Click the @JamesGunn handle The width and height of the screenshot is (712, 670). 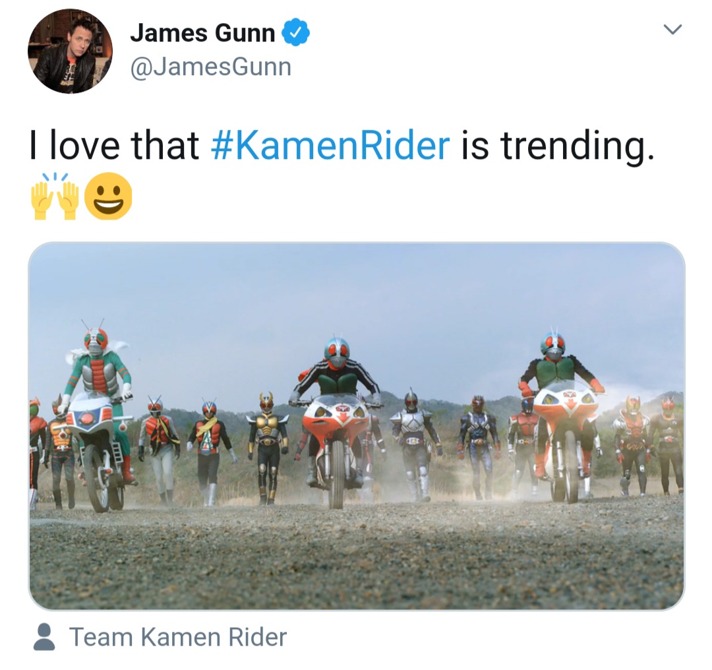click(x=211, y=67)
